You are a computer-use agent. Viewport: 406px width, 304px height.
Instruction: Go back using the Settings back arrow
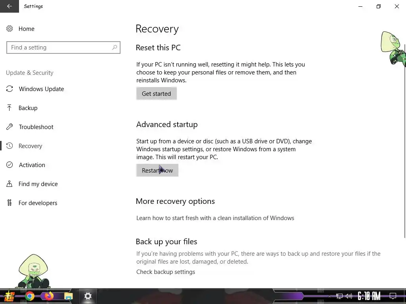pos(10,6)
